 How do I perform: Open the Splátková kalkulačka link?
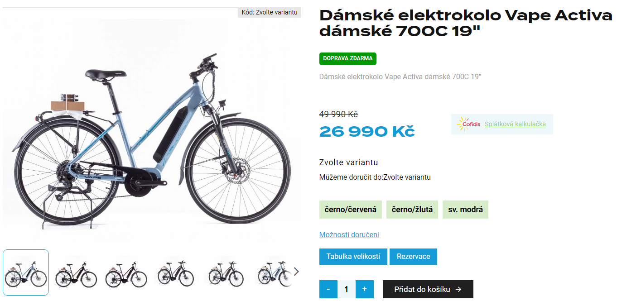(515, 124)
